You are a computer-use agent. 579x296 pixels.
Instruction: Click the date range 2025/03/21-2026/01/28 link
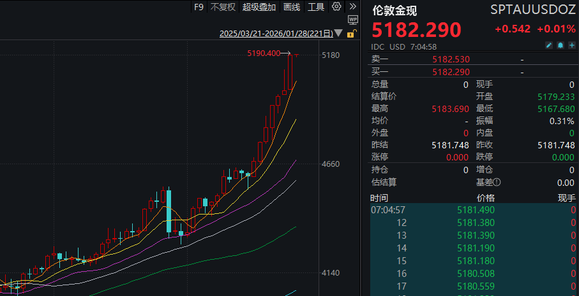276,33
